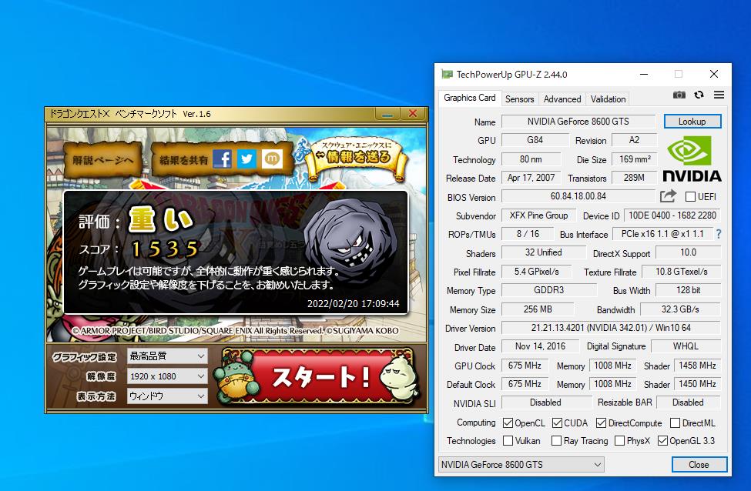
Task: Toggle the OpenGL 3.3 checkbox
Action: [662, 441]
